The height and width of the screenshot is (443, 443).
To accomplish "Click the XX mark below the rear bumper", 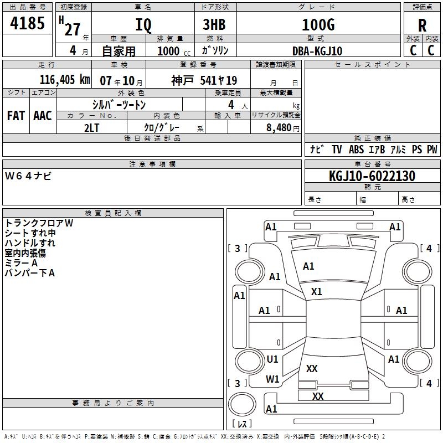I will pos(318,396).
